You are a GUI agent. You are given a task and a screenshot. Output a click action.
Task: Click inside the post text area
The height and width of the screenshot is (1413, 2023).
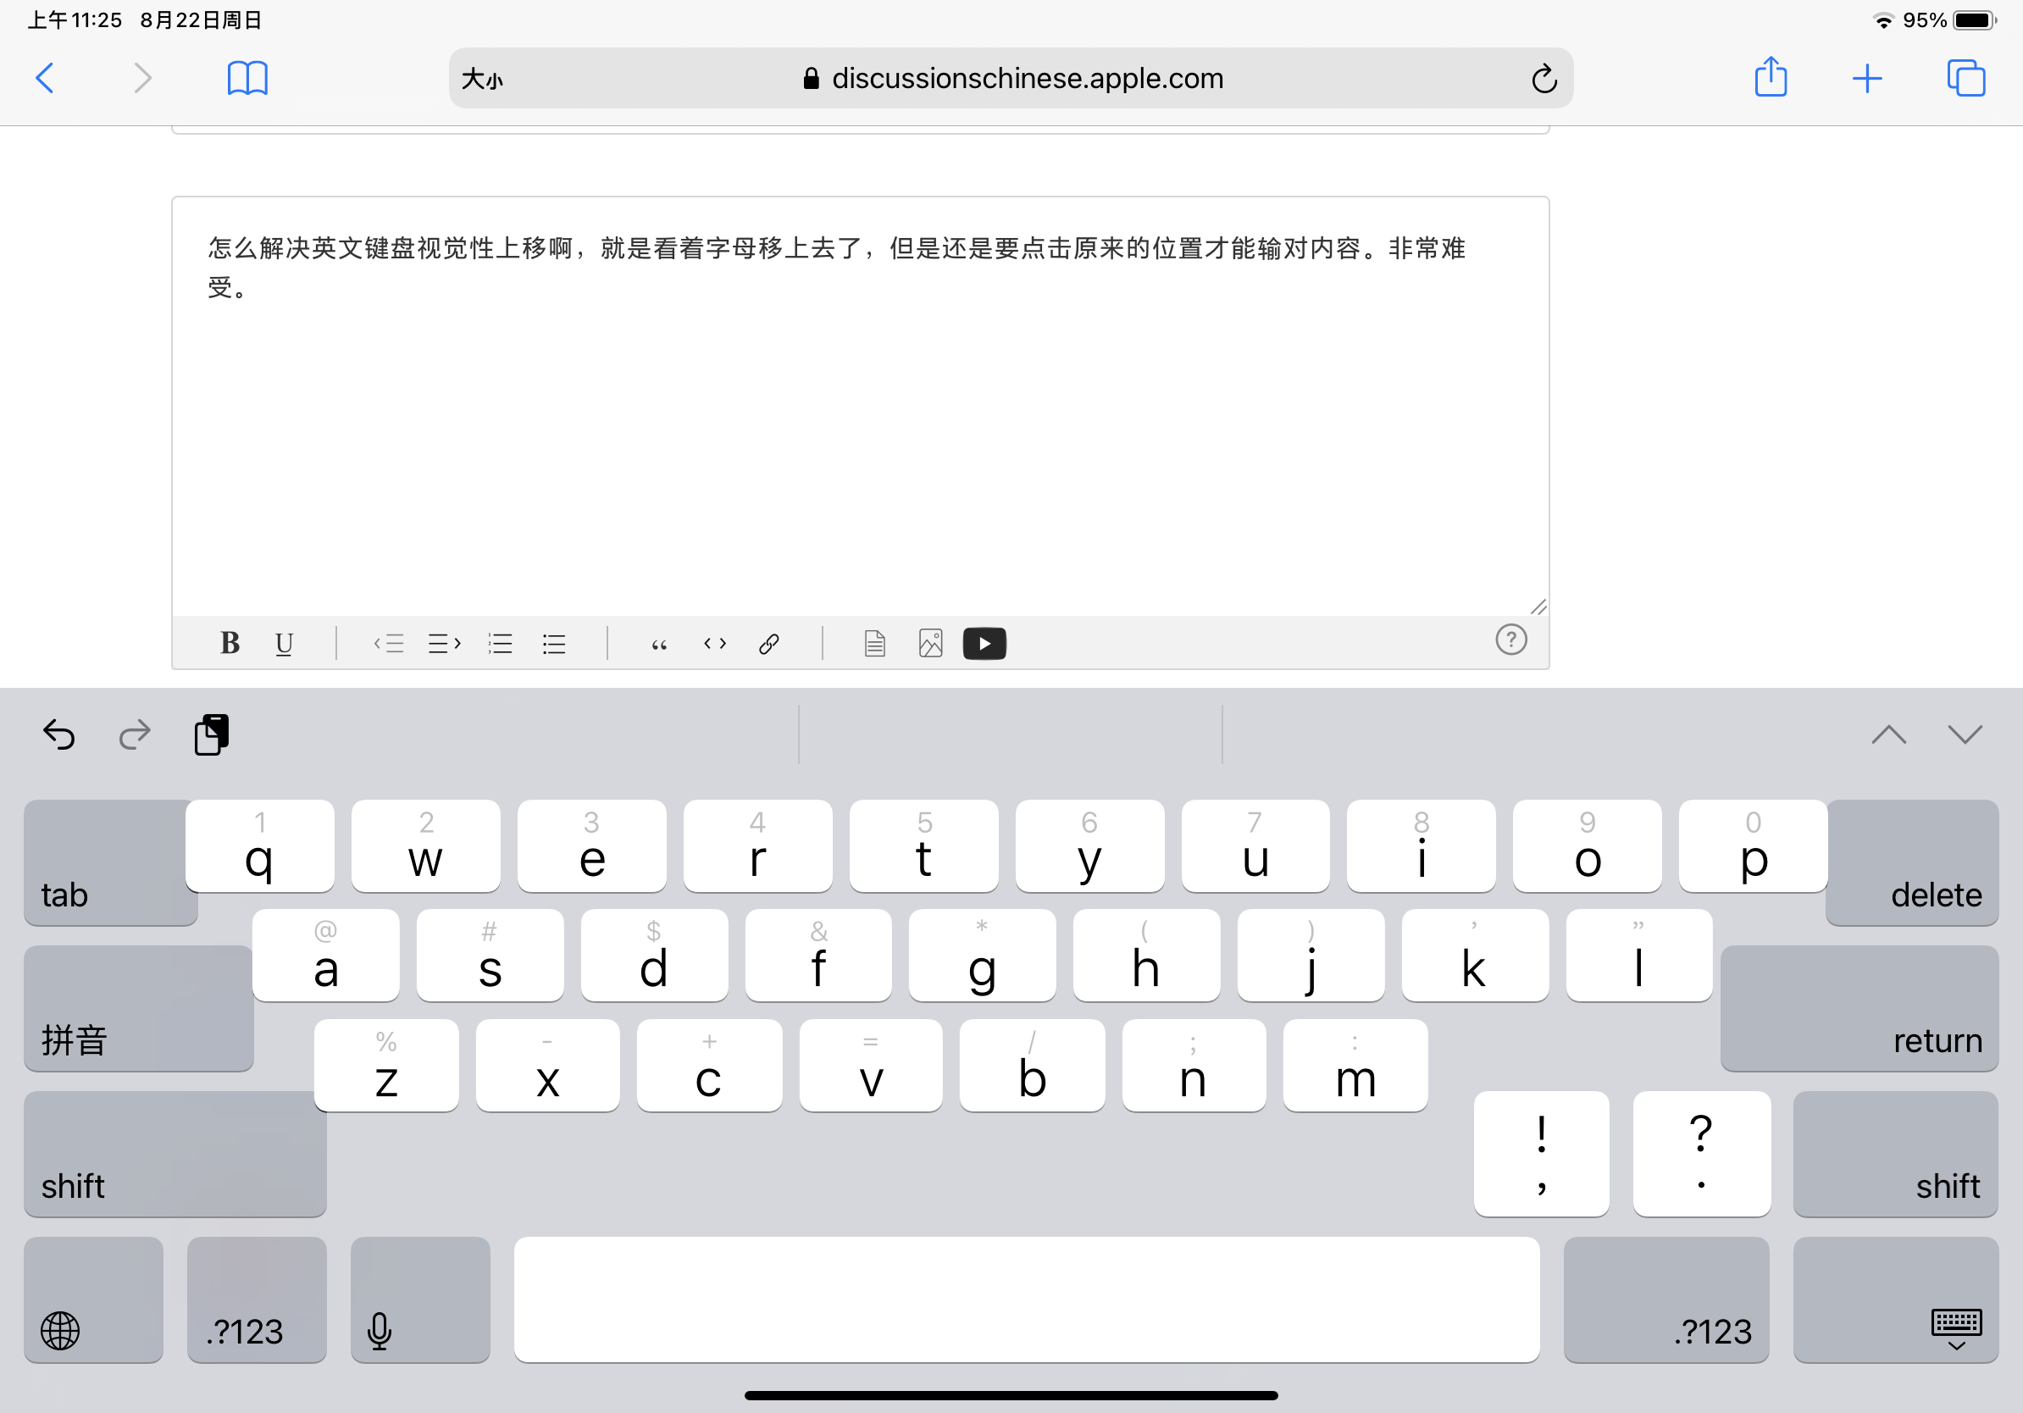(859, 423)
